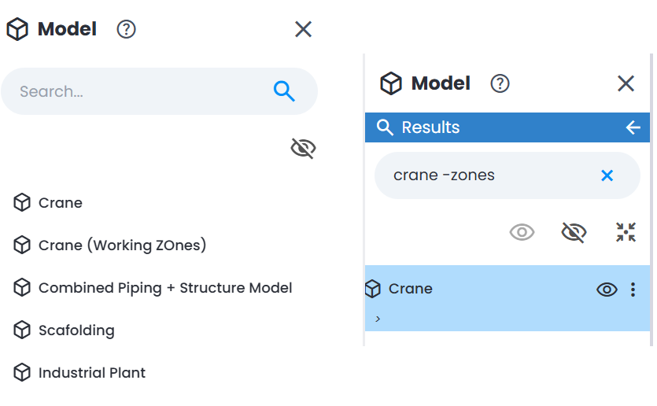The image size is (657, 406).
Task: Go back using Results bar arrow
Action: coord(633,127)
